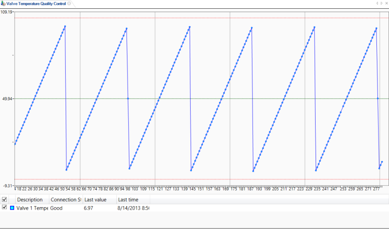Viewport: 389px width, 229px height.
Task: Select the Valve Temperature Quality Control tab
Action: tap(36, 3)
